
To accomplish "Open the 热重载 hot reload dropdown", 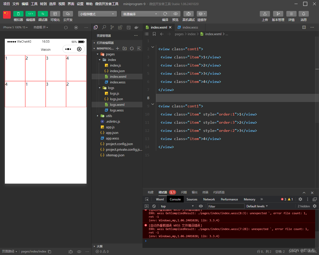I will 41,27.
